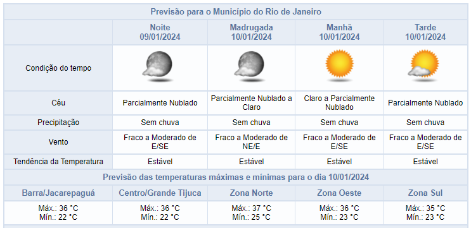Click the Tarde sun-with-cloud icon
This screenshot has height=228, width=471.
click(x=423, y=66)
